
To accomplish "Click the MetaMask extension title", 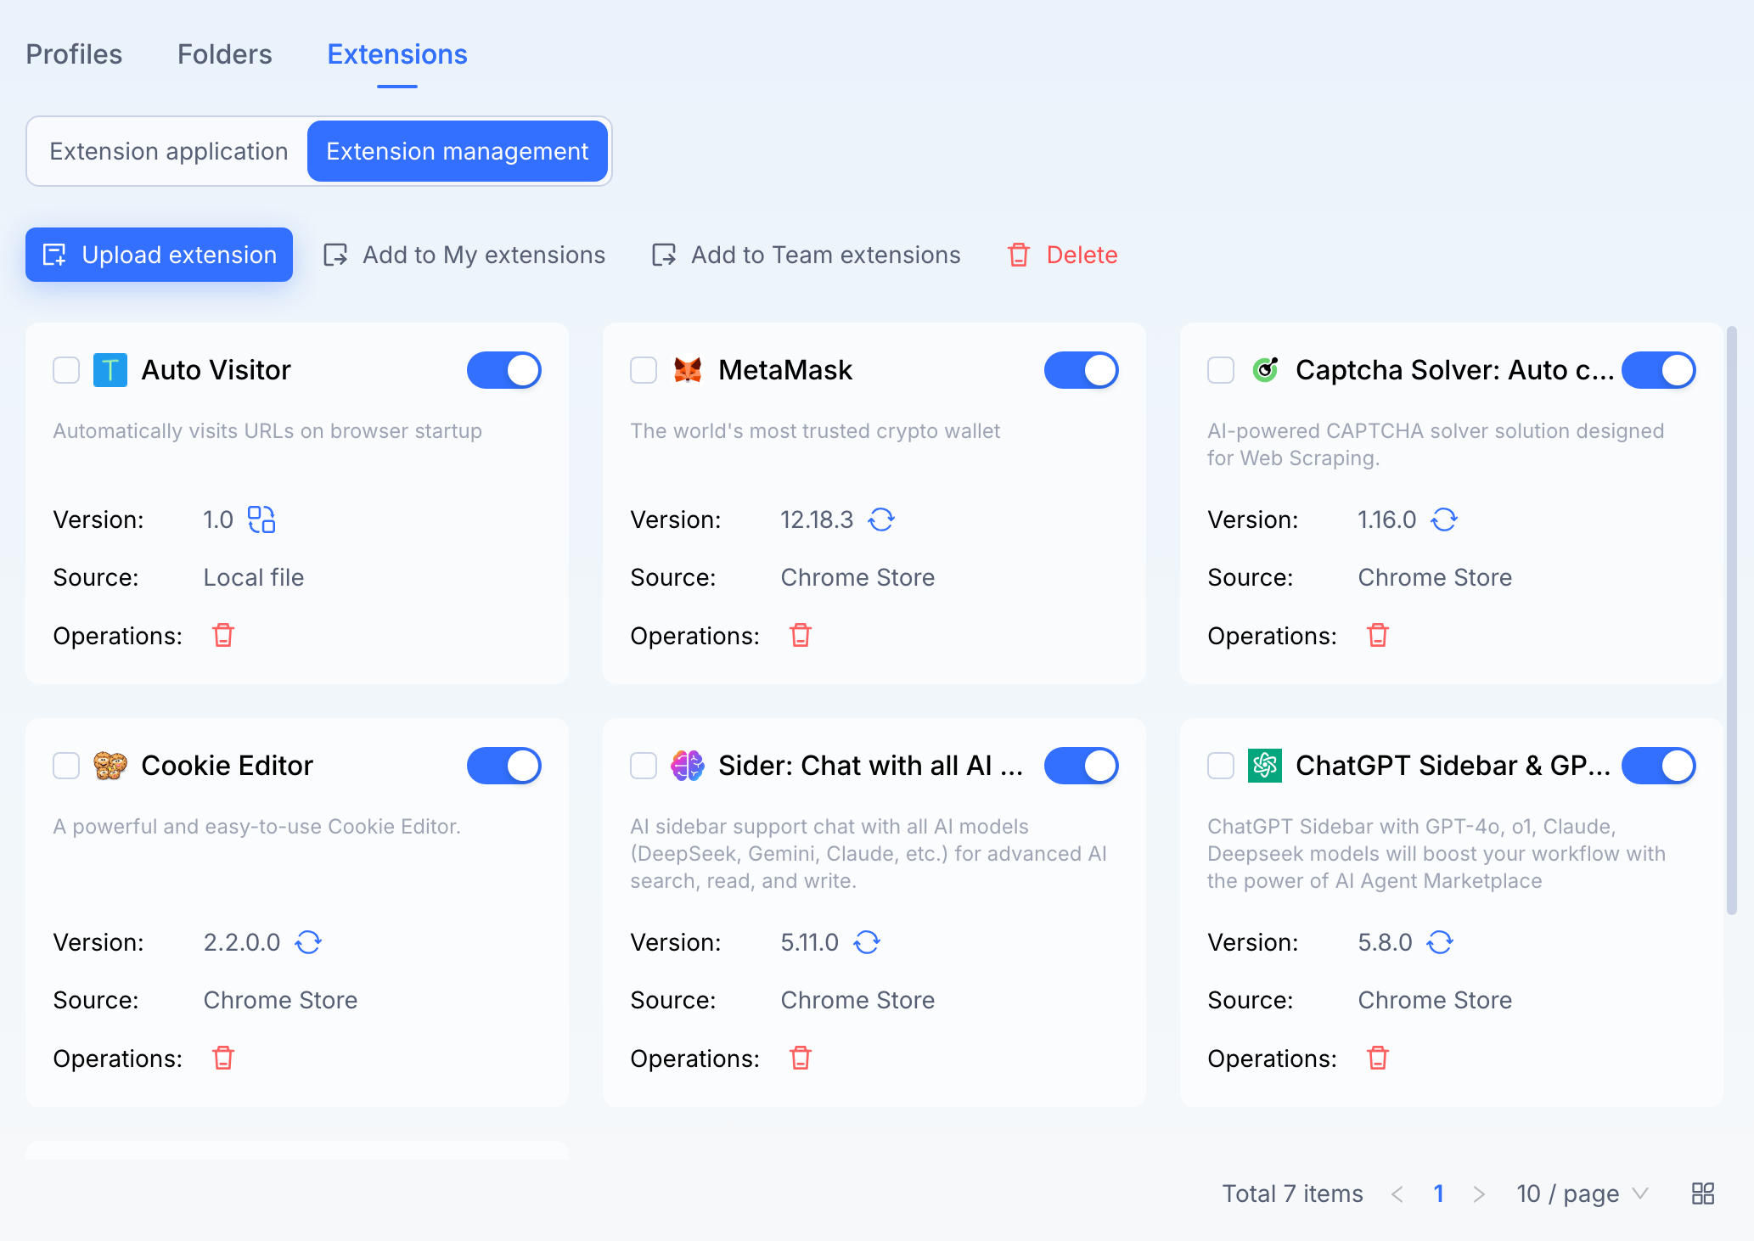I will (785, 370).
